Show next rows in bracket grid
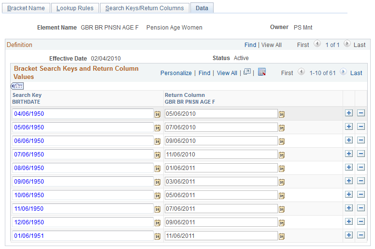 343,72
